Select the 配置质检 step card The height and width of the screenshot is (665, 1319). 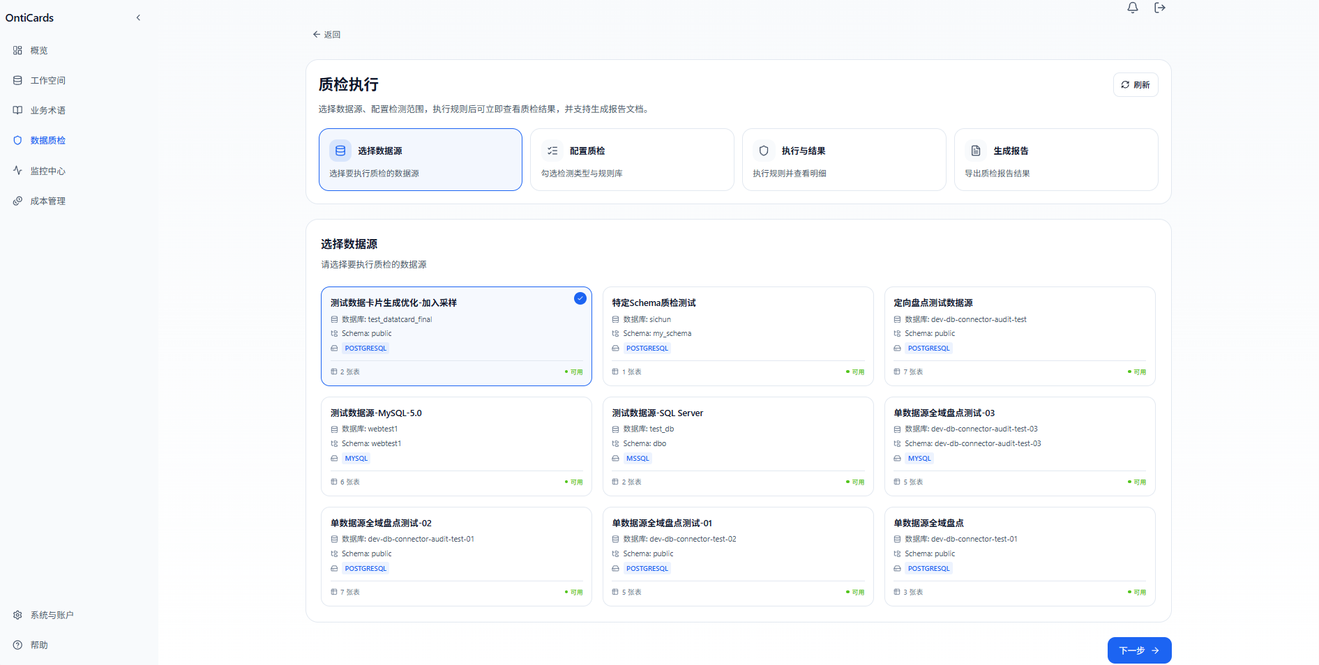pos(632,160)
